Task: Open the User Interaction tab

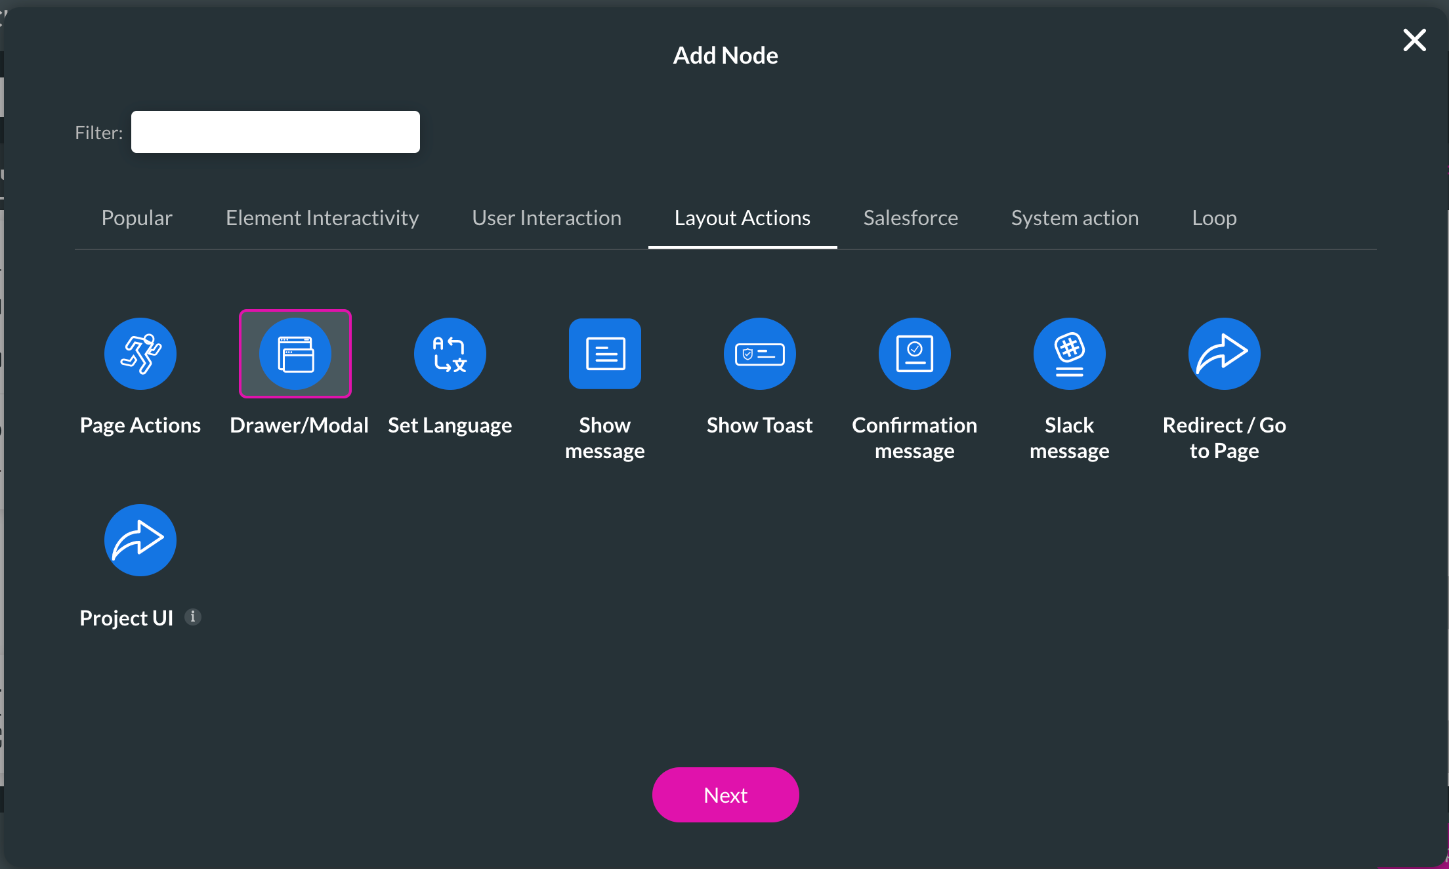Action: [x=546, y=217]
